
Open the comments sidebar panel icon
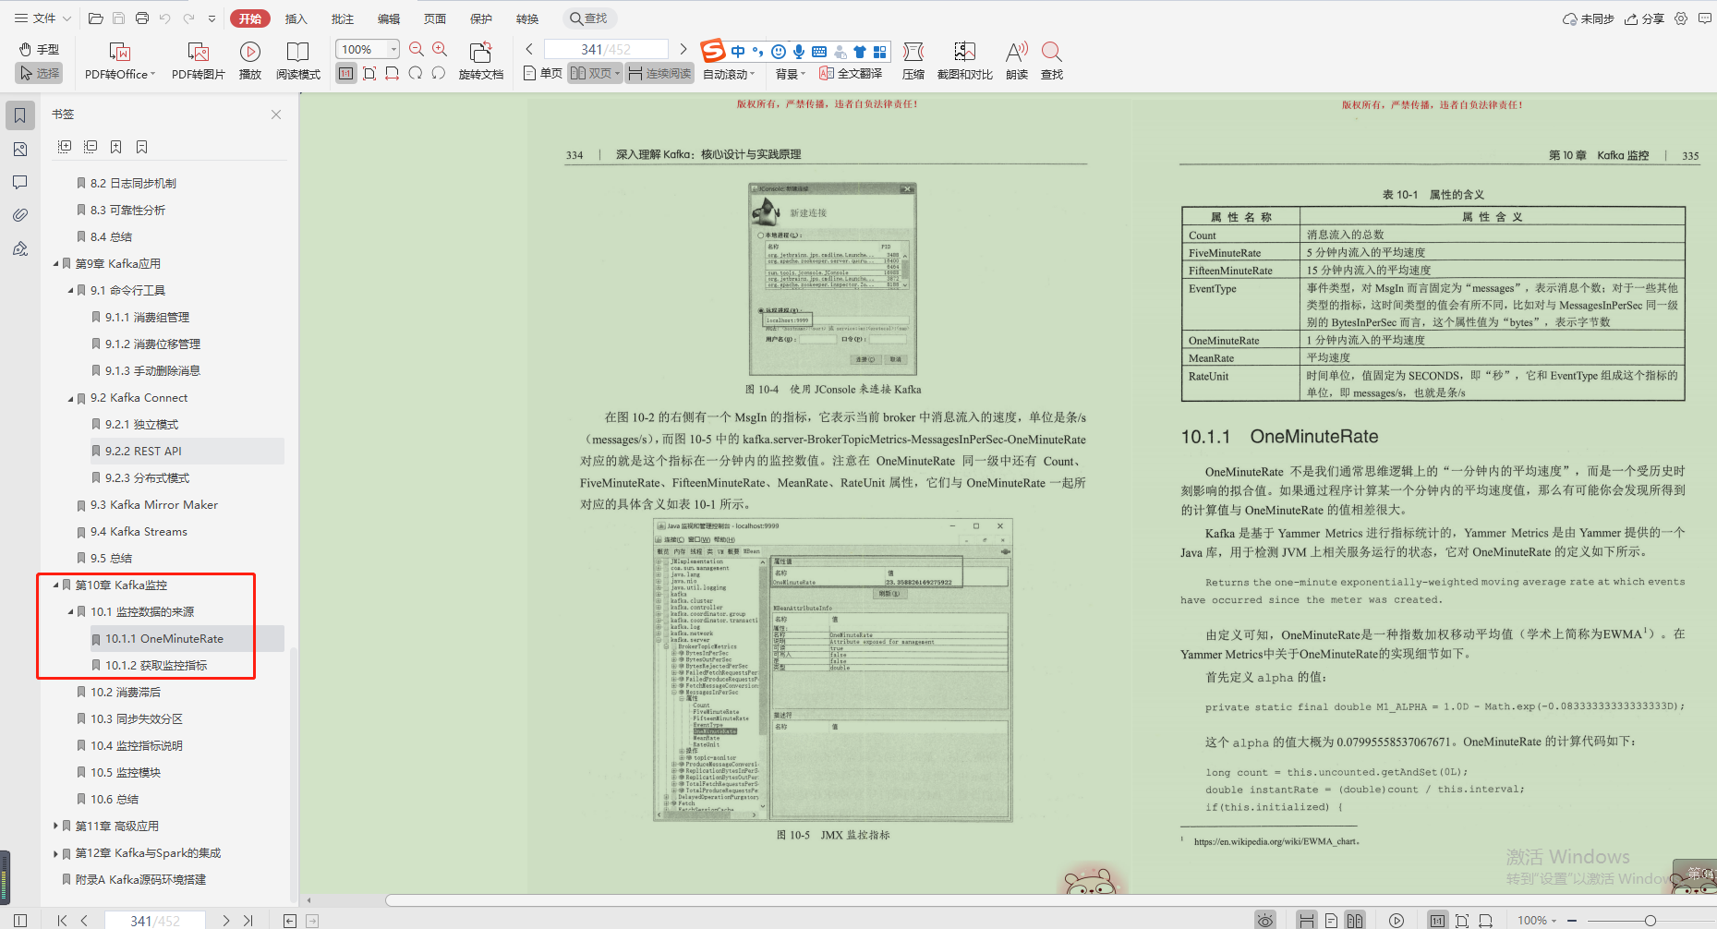19,182
